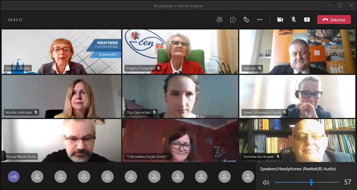Viewport: 357px width, 190px height.
Task: Click the muted mic icon beside Sylwia Tubielewicz-Olejnik
Action: (x=285, y=112)
